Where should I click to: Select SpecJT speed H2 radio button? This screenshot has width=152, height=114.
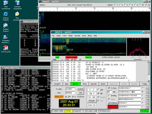click(146, 5)
